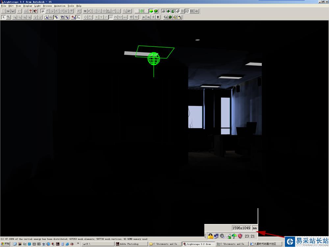Toggle the Y axis constraint
Screen dimensions: 329x247
tap(101, 17)
